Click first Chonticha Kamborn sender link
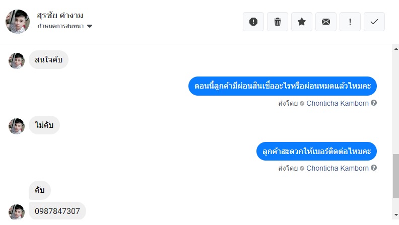399x225 pixels. pyautogui.click(x=338, y=103)
